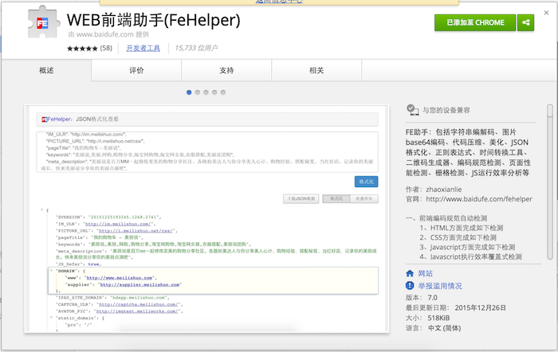Image resolution: width=558 pixels, height=352 pixels.
Task: Open the 举报滥用情况 link
Action: click(x=440, y=286)
